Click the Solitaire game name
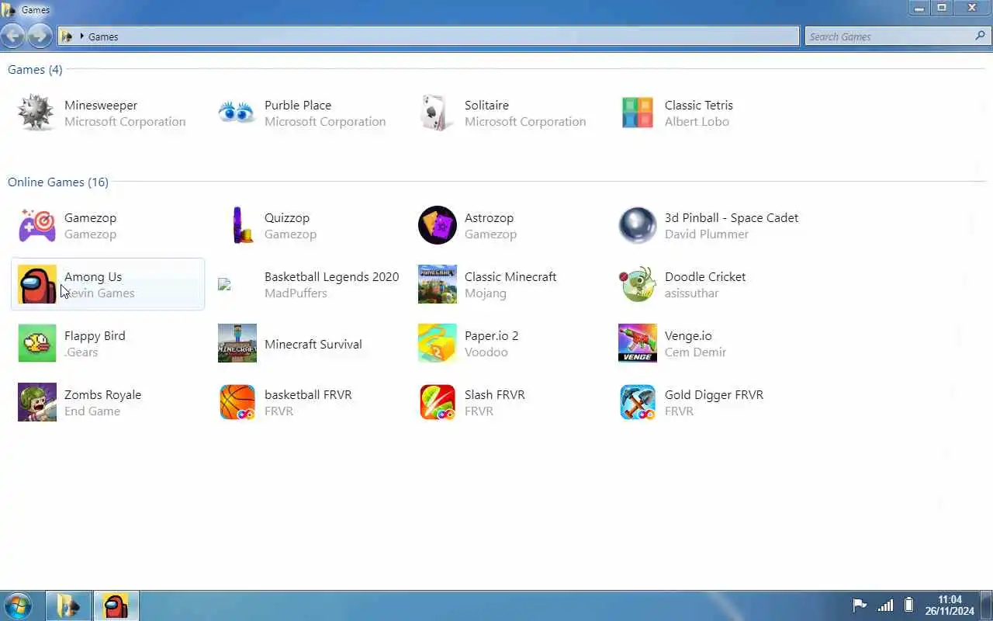 486,105
